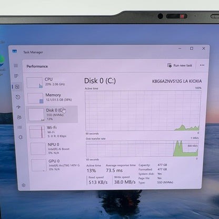
Task: Select the Performance page icon in sidebar
Action: [x=17, y=87]
